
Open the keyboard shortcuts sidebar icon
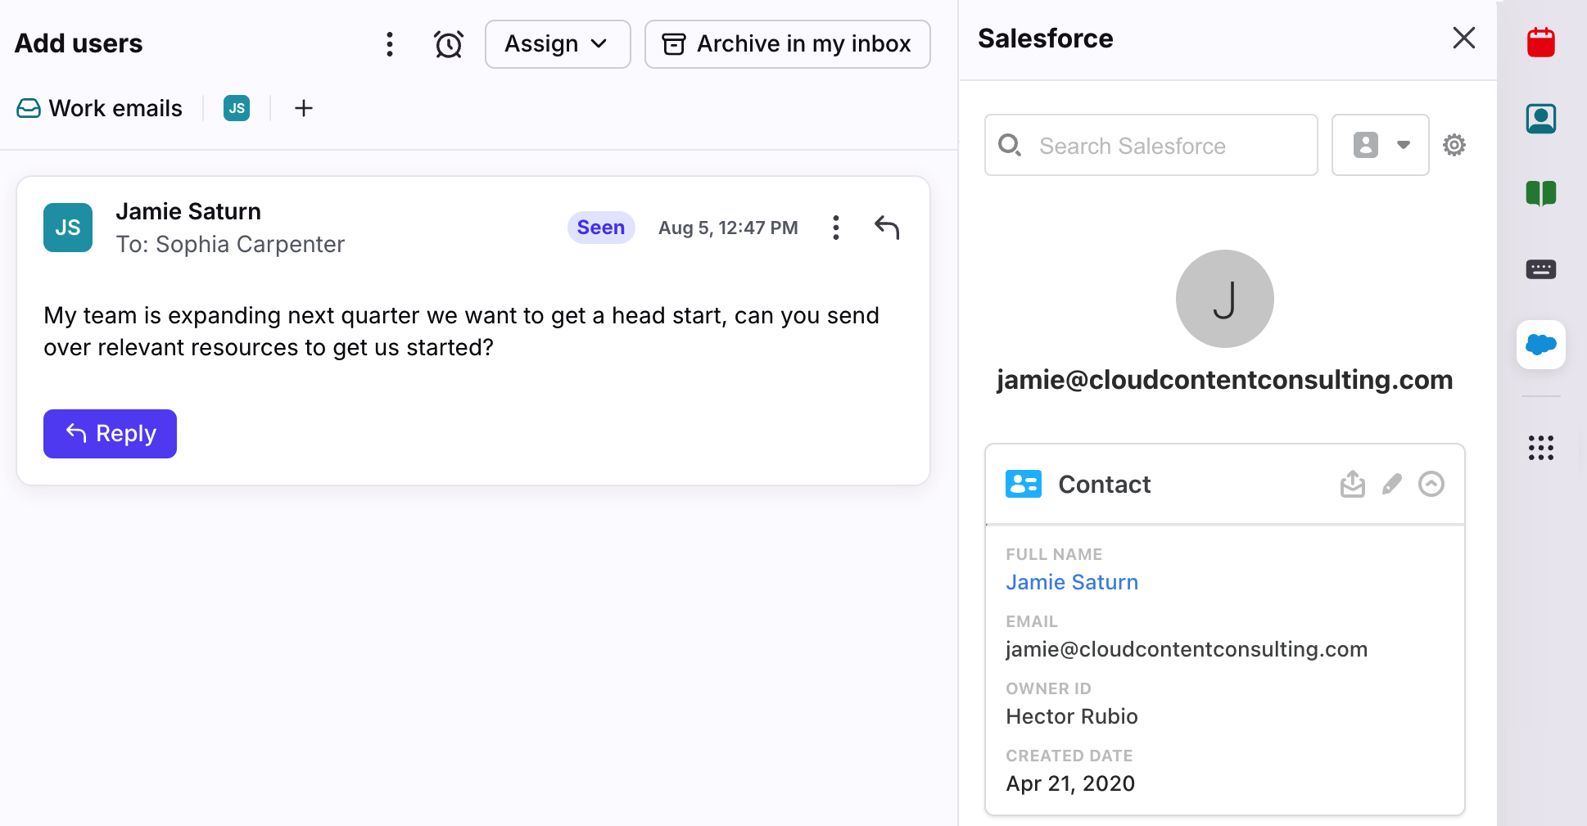1541,269
